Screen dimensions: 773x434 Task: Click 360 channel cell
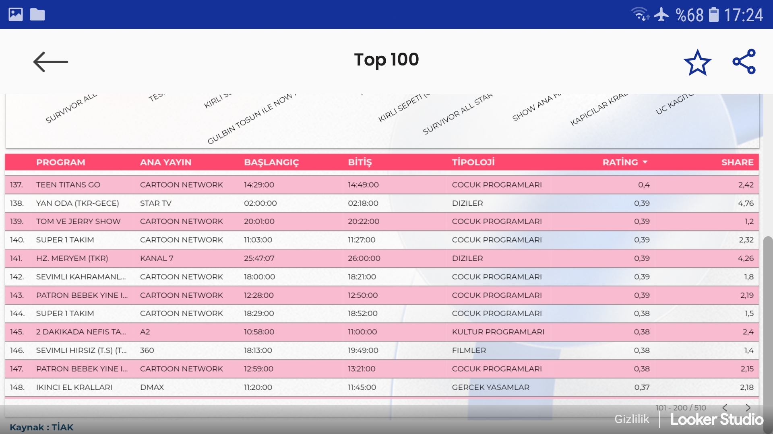tap(147, 350)
